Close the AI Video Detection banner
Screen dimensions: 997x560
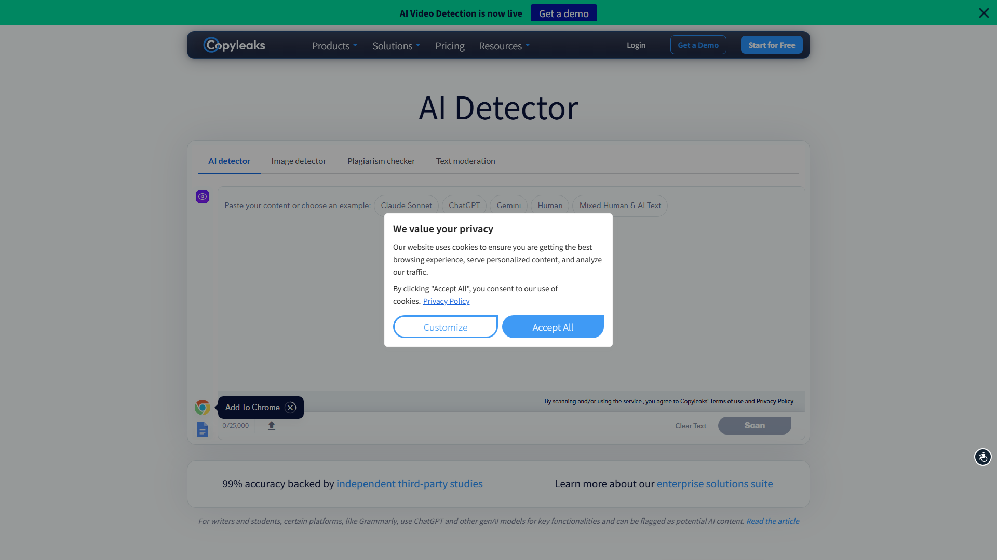coord(983,13)
